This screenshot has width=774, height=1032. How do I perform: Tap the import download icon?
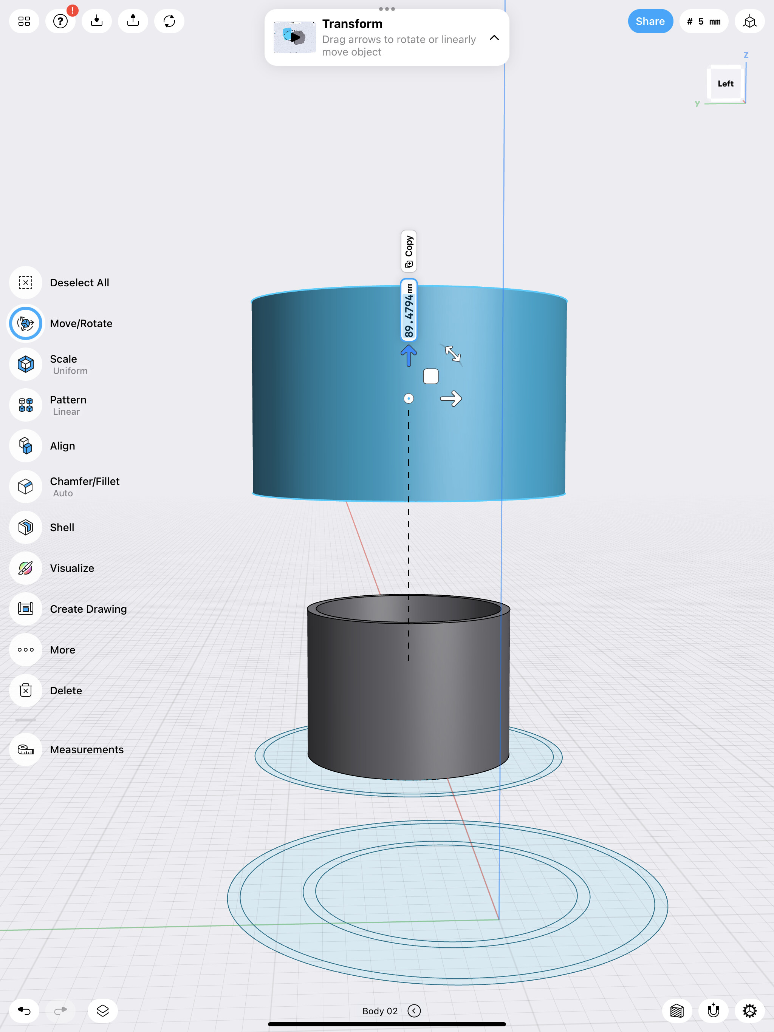[x=97, y=22]
